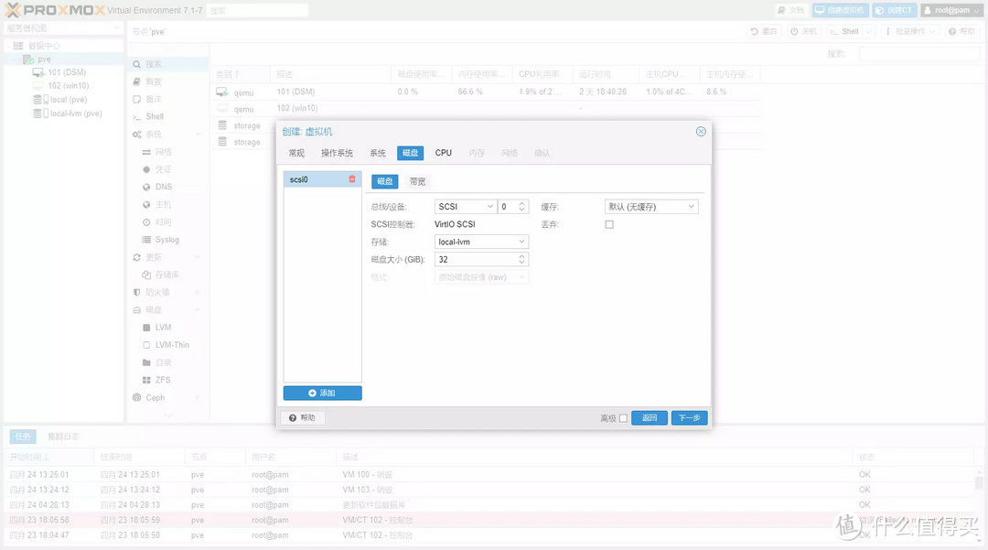Open the node Search menu item
The image size is (988, 550).
(169, 64)
